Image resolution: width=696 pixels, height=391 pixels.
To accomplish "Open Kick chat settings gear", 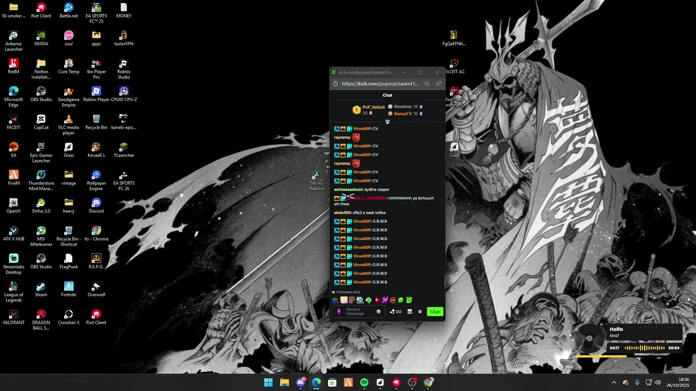I will (x=420, y=312).
